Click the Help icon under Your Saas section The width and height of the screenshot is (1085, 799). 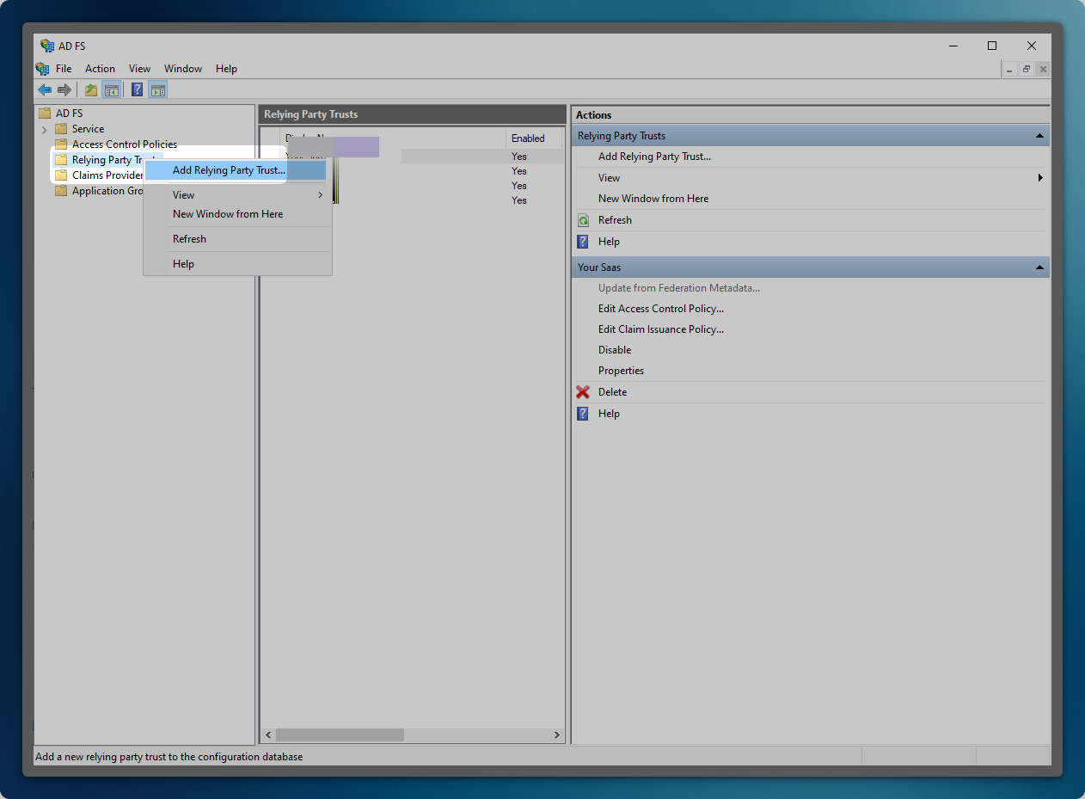[583, 414]
